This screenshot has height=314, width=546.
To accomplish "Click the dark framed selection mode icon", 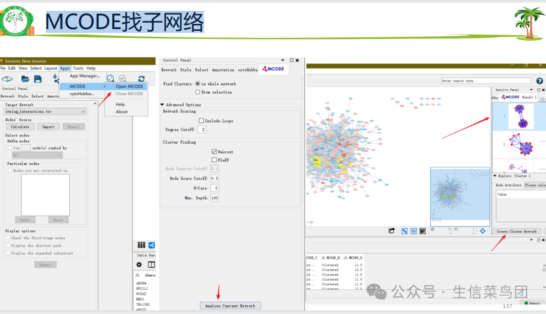I will [x=422, y=231].
